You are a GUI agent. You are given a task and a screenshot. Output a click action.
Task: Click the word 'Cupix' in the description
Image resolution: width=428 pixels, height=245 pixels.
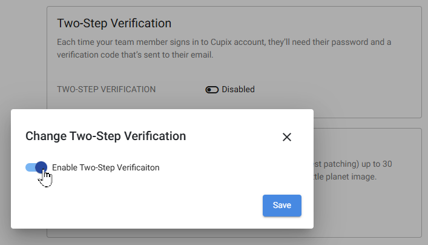(221, 42)
